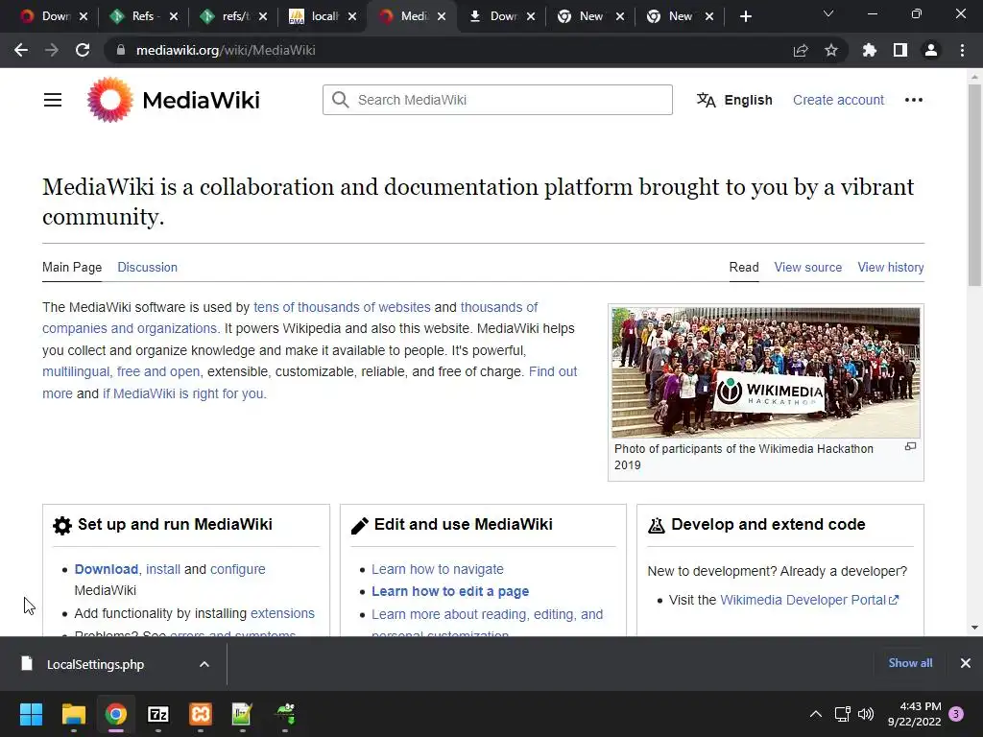Go back with the browser back arrow
983x737 pixels.
21,50
